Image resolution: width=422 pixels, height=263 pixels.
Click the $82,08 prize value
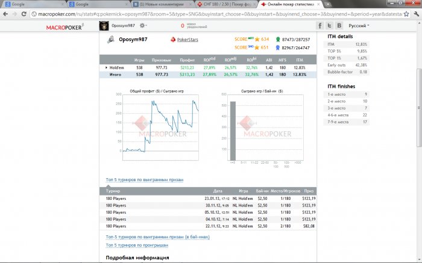tap(309, 226)
